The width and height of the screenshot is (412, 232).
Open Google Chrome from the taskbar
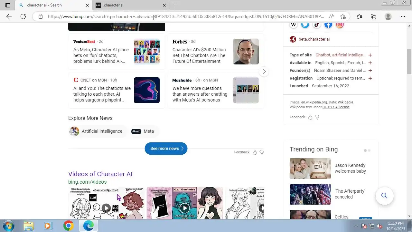(68, 226)
